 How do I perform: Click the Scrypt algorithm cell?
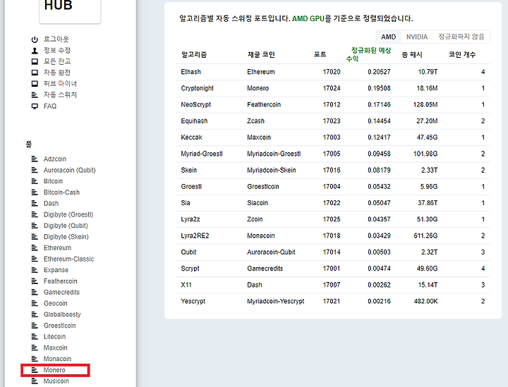tap(190, 269)
